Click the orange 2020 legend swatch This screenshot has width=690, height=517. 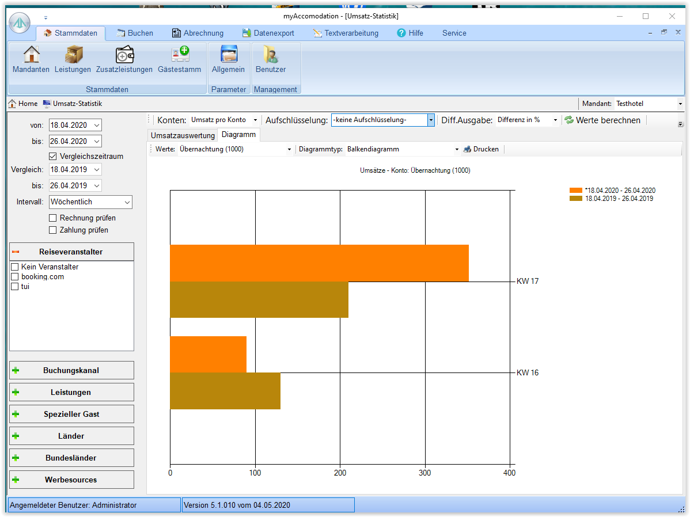click(x=576, y=191)
